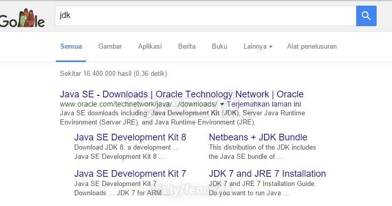This screenshot has height=206, width=392.
Task: Click the search box containing jdk
Action: click(x=206, y=16)
